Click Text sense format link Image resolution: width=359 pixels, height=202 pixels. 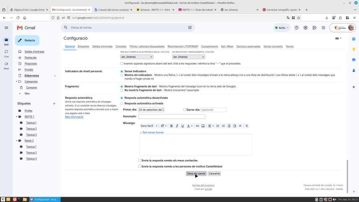click(152, 132)
